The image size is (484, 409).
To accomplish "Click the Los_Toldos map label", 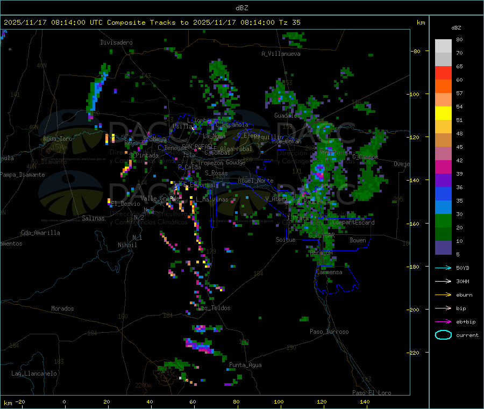I will tap(214, 308).
